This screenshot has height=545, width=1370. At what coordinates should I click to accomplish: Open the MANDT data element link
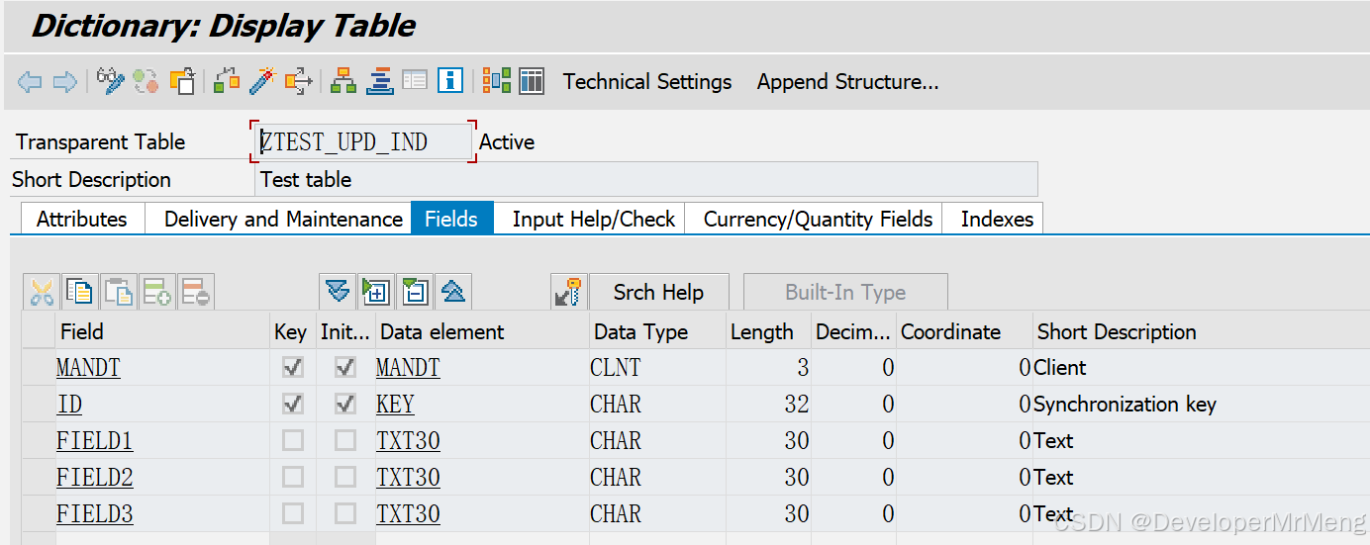[x=408, y=368]
